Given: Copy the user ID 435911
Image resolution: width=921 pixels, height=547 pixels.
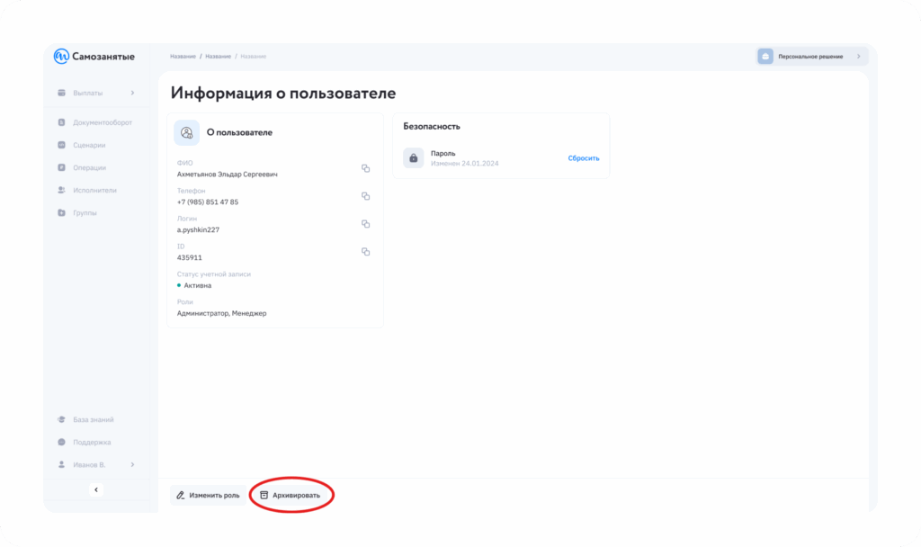Looking at the screenshot, I should coord(365,252).
